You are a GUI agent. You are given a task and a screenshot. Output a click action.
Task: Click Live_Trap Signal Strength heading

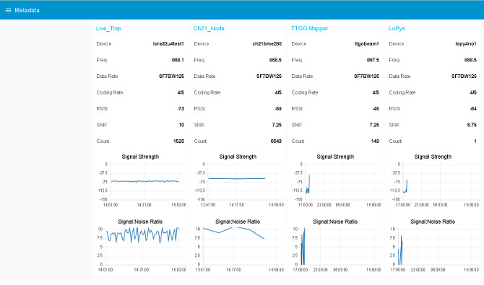pyautogui.click(x=140, y=157)
